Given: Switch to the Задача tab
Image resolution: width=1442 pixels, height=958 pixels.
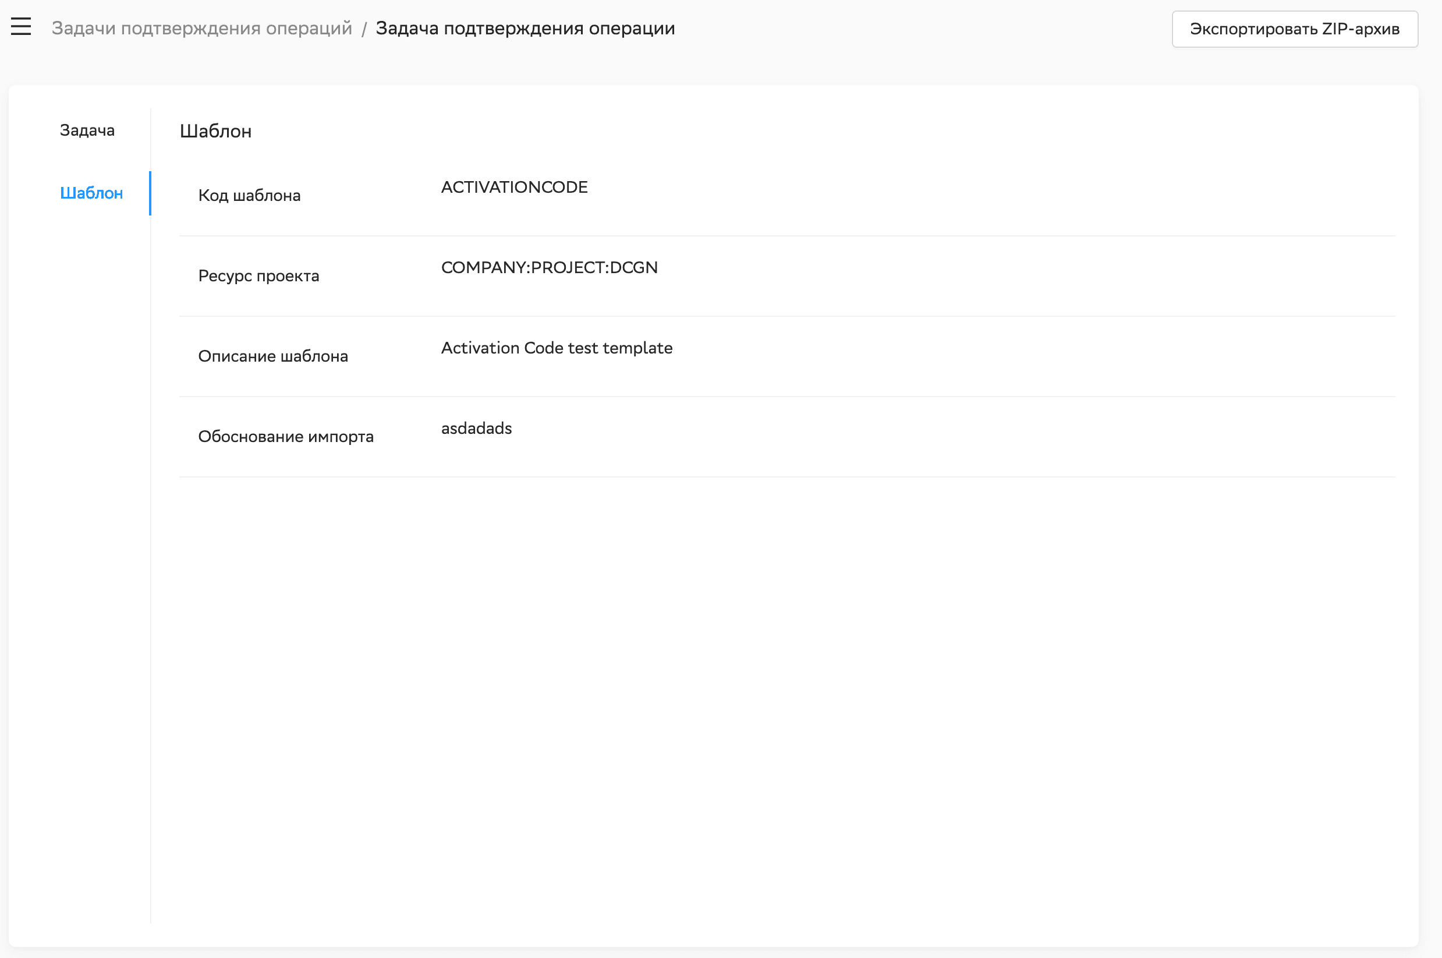Looking at the screenshot, I should [87, 130].
